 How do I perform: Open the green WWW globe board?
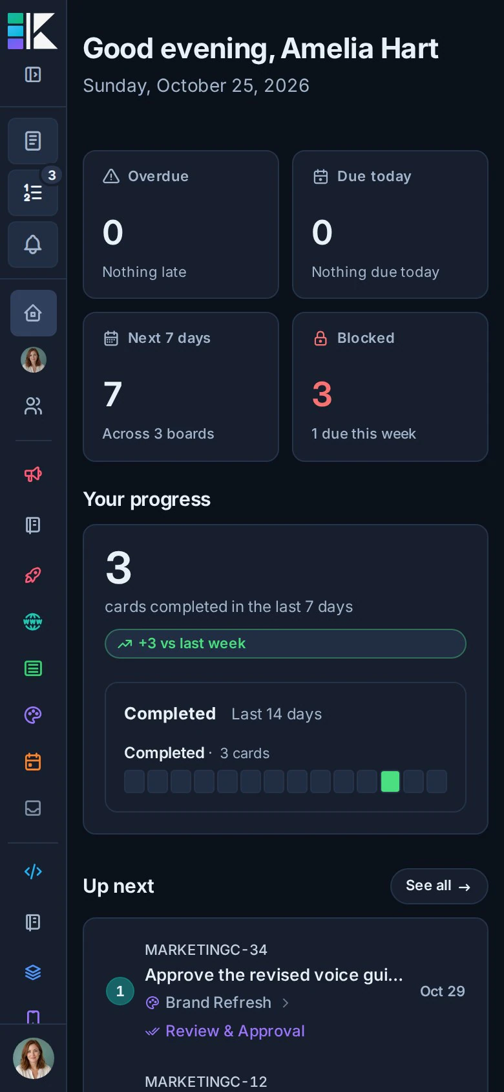click(x=33, y=622)
